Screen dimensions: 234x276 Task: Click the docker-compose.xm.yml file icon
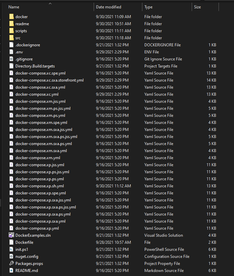(12, 158)
